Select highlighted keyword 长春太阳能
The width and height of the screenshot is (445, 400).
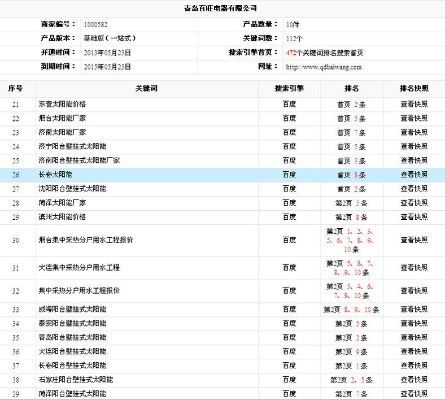[55, 175]
